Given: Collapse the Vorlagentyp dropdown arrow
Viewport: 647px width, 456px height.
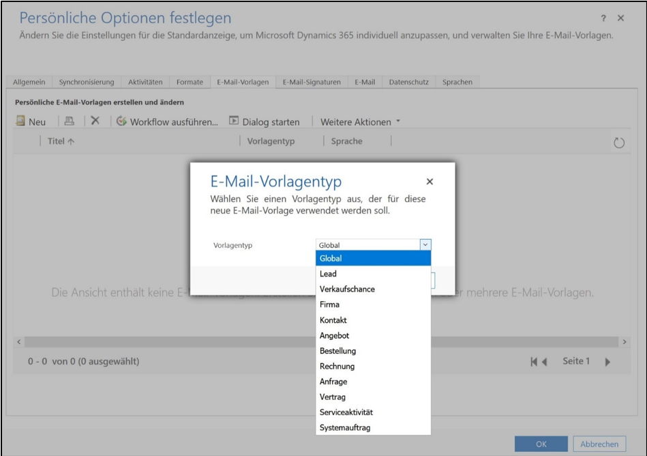Looking at the screenshot, I should pyautogui.click(x=425, y=244).
